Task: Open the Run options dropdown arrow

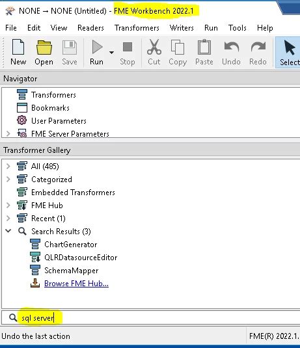Action: click(111, 53)
